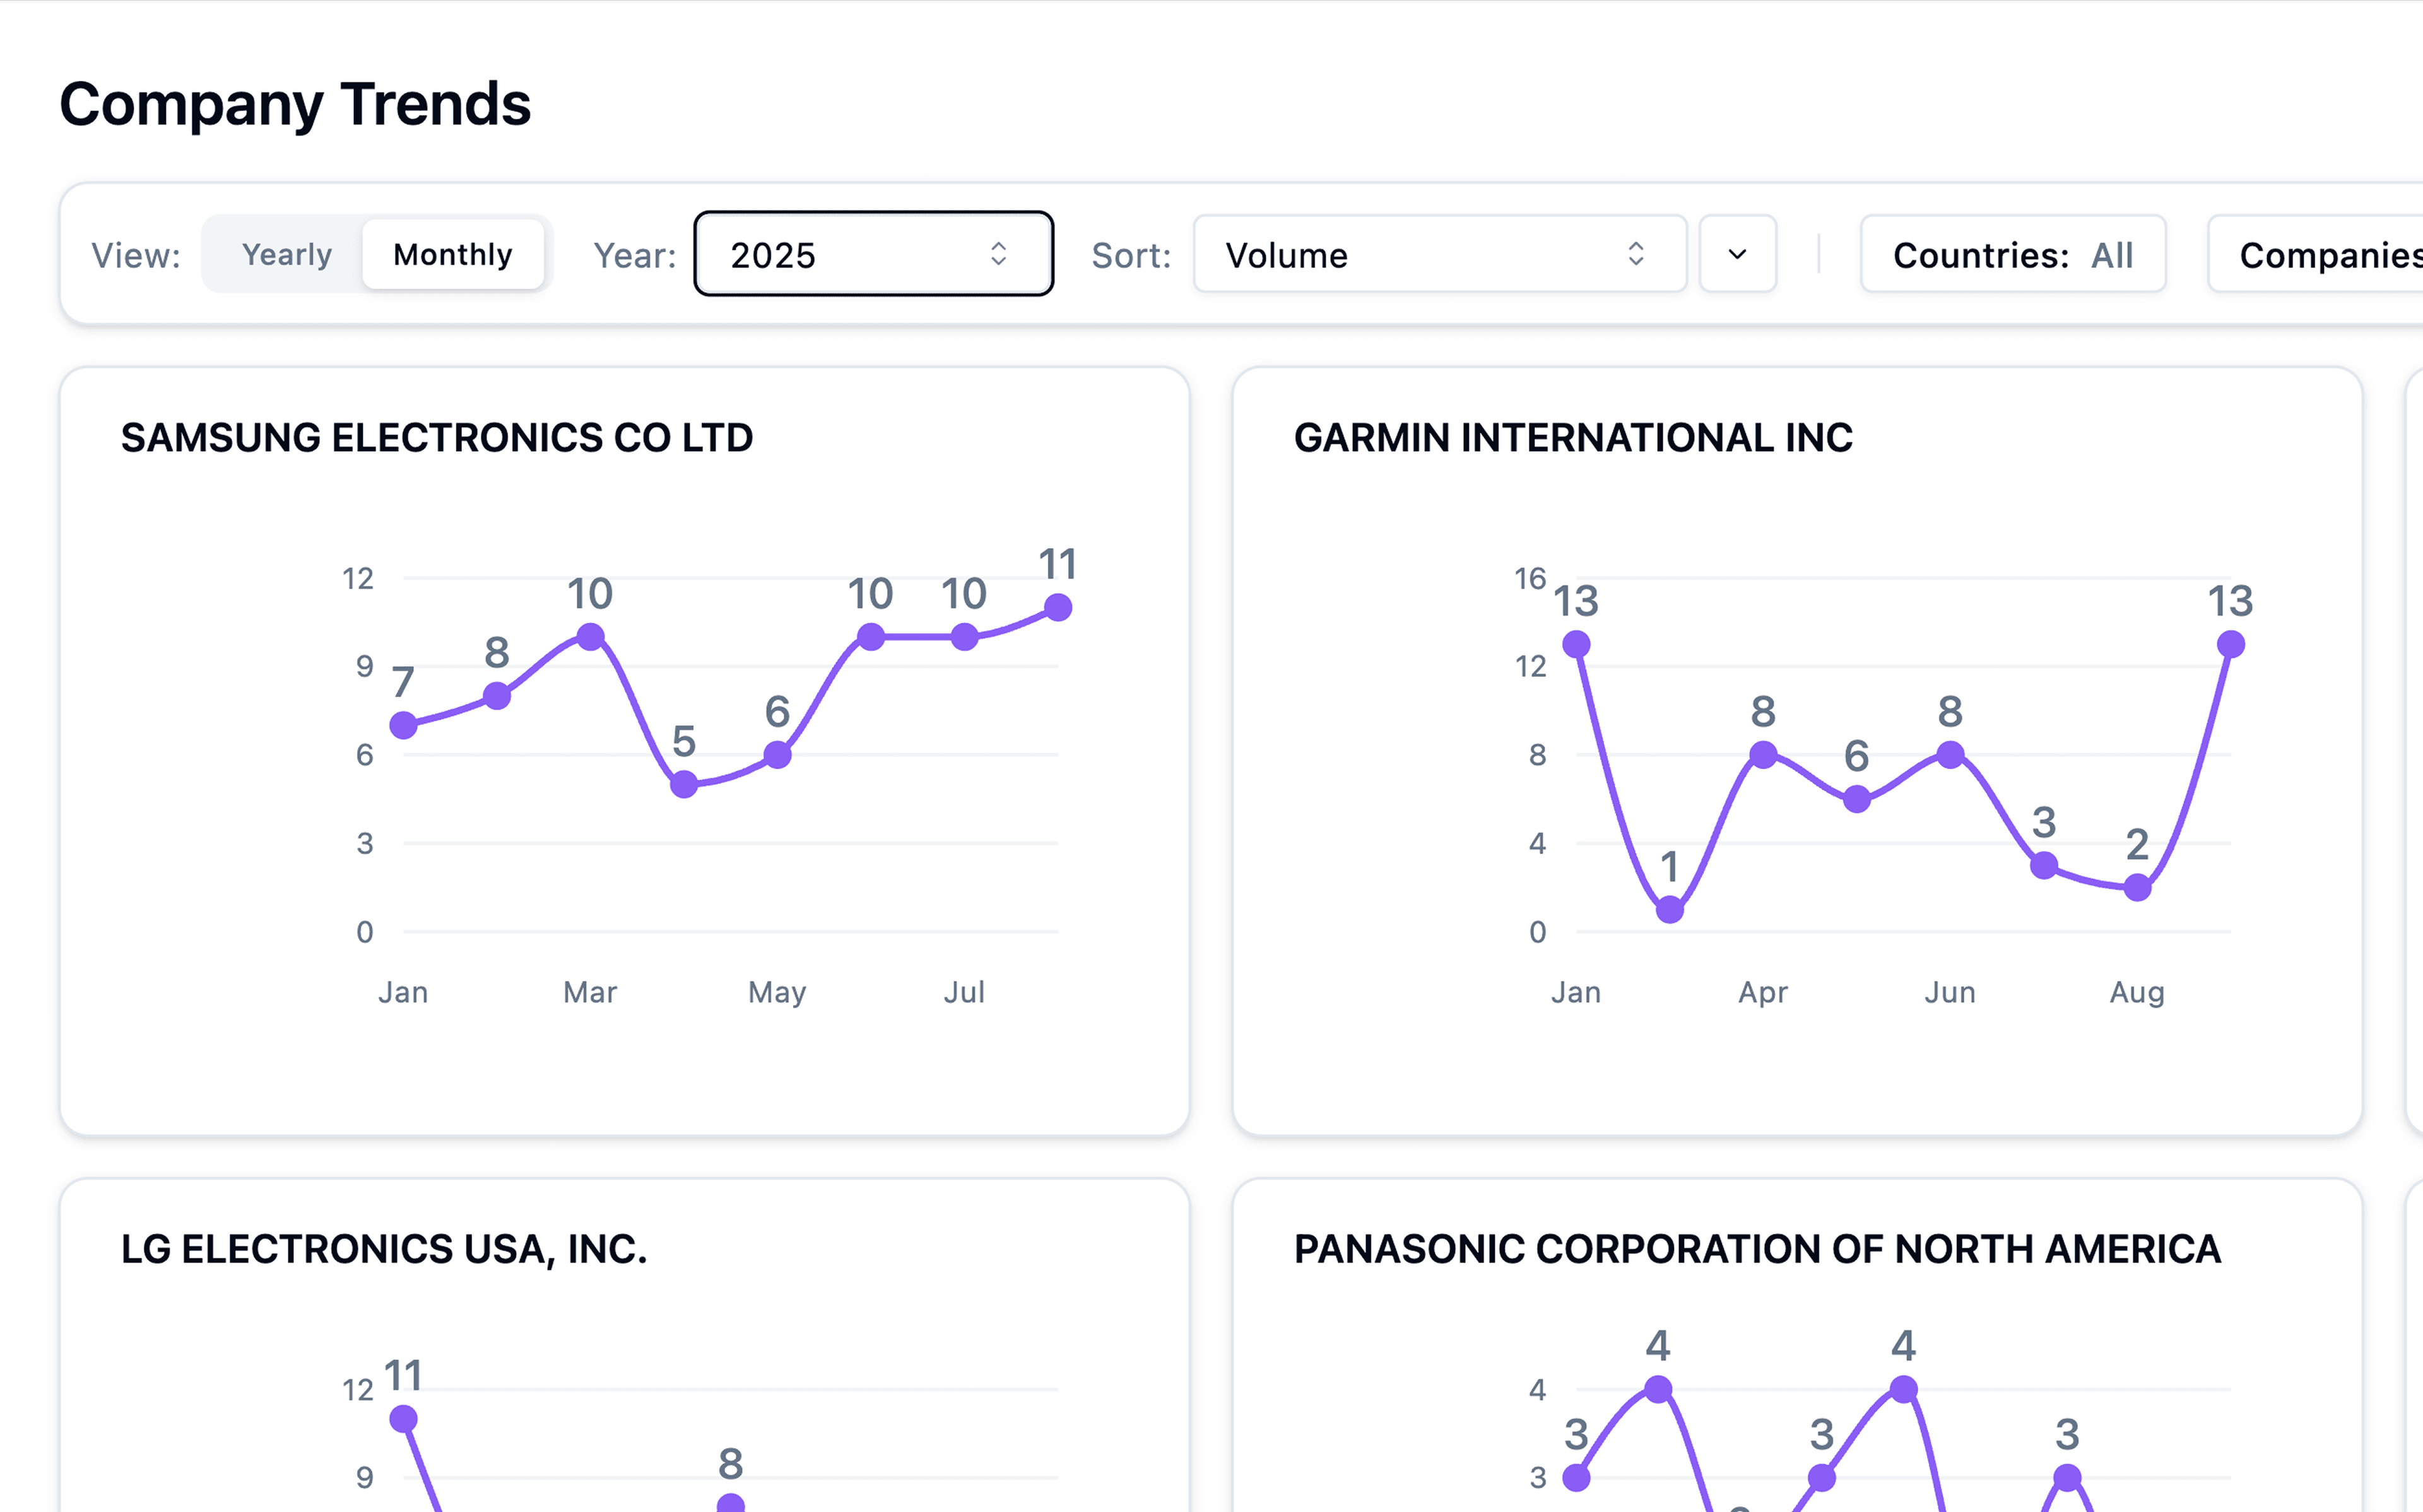Click the up-down arrows in Sort selector

point(1635,254)
